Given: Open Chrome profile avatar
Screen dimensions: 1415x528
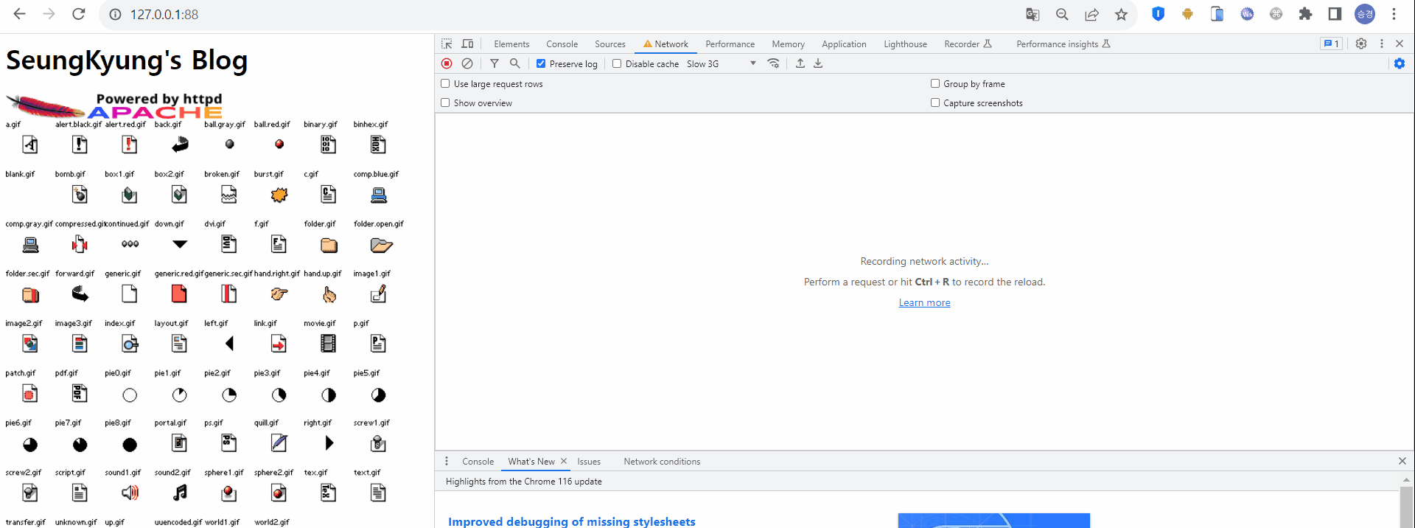Looking at the screenshot, I should tap(1365, 14).
